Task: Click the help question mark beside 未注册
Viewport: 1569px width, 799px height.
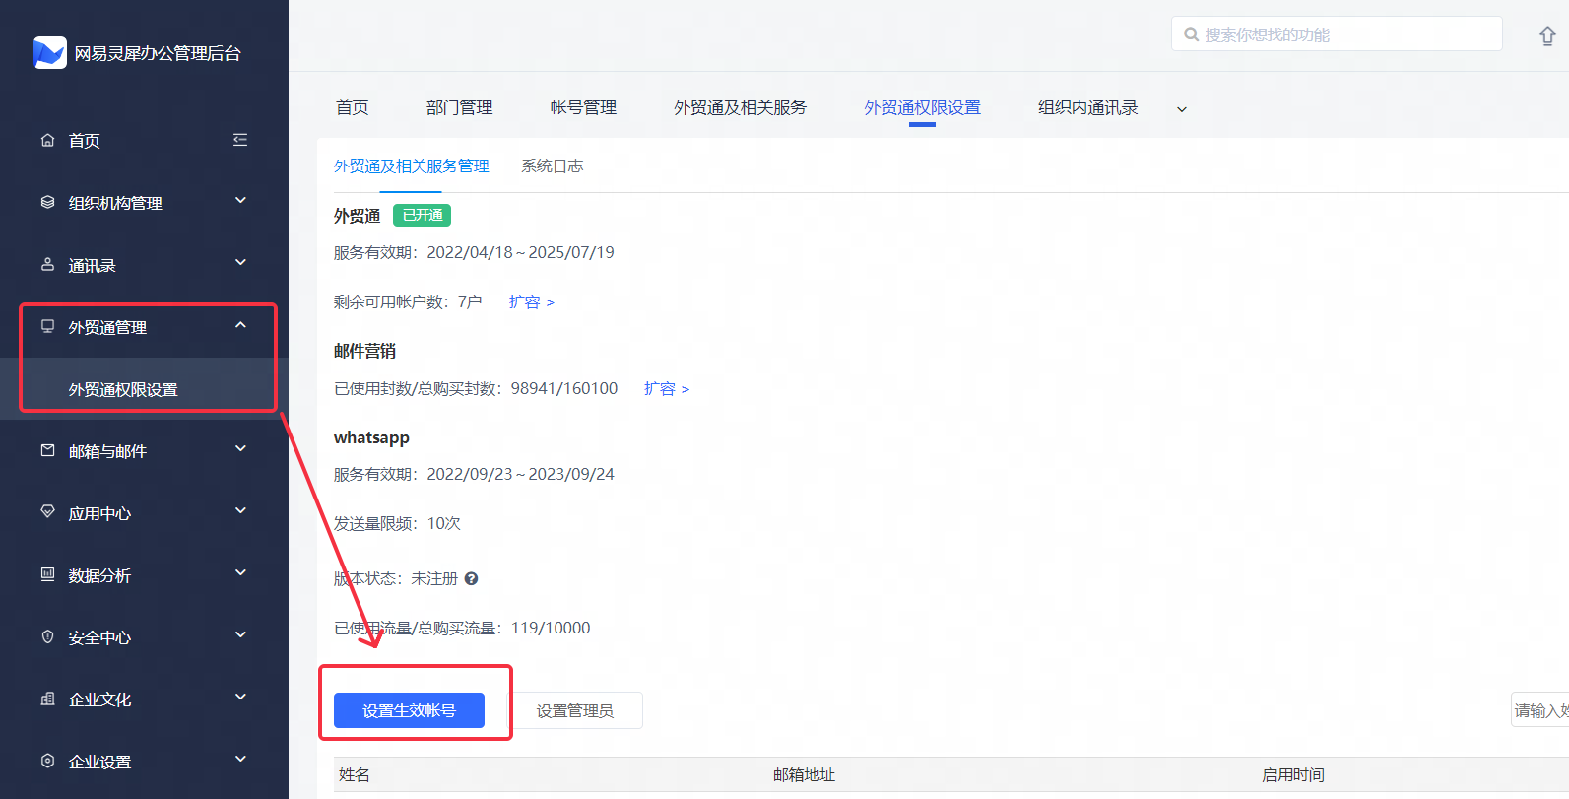Action: pos(471,578)
